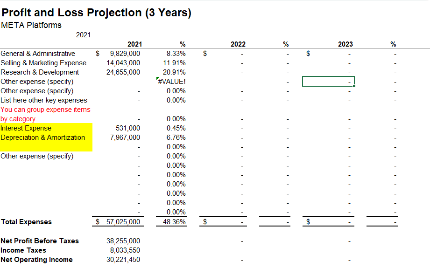
Task: Select the 2023 column header
Action: (345, 44)
